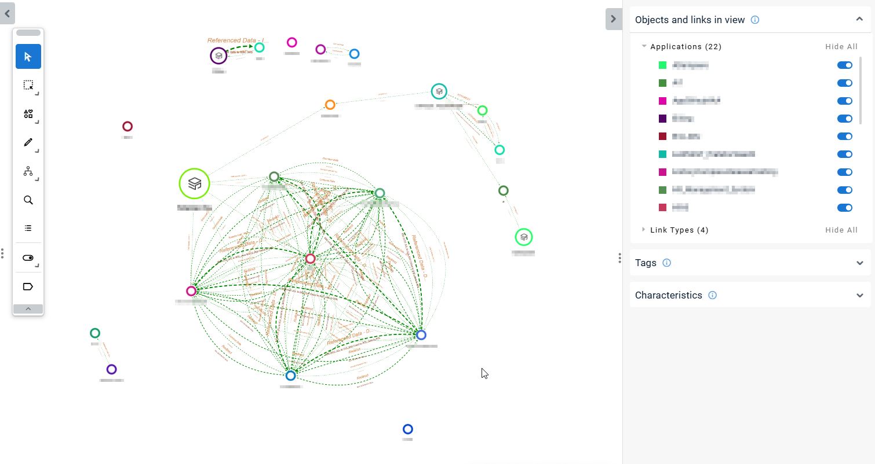Viewport: 875px width, 464px height.
Task: Click the magnifier search tool
Action: (28, 200)
